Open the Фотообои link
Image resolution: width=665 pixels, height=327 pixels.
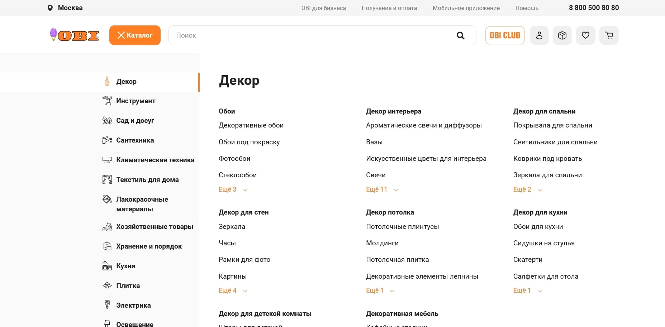(234, 159)
